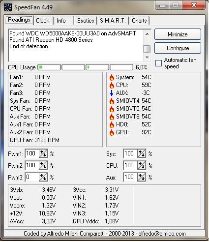Viewport: 209px width, 242px height.
Task: Adjust the Aux speed spinner arrows
Action: pos(142,177)
